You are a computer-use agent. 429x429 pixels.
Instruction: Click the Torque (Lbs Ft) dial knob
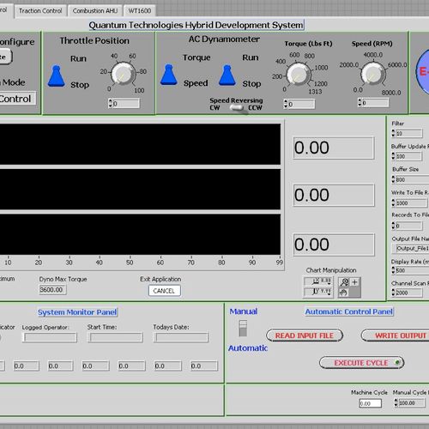click(x=298, y=75)
